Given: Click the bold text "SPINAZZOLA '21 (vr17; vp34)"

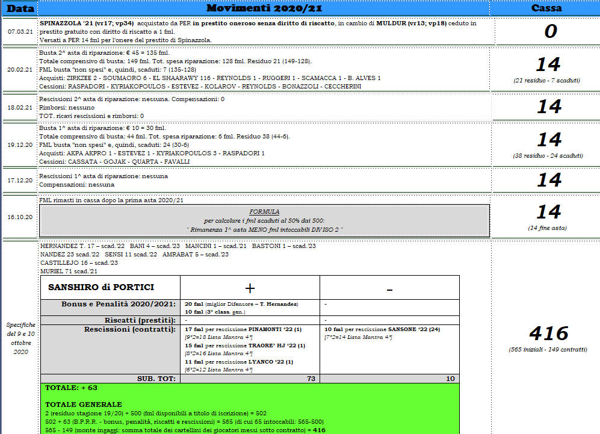Looking at the screenshot, I should (87, 23).
